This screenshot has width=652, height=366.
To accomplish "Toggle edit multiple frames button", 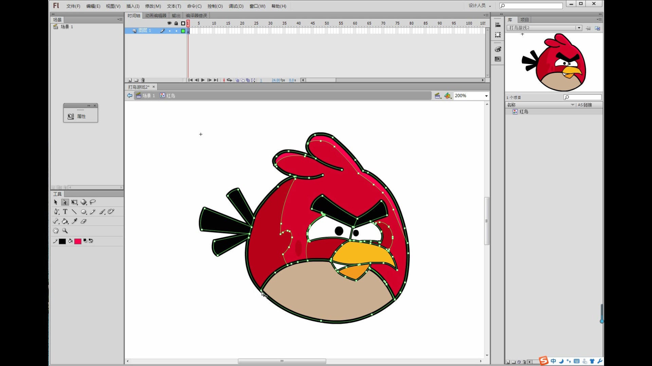I will click(x=248, y=80).
